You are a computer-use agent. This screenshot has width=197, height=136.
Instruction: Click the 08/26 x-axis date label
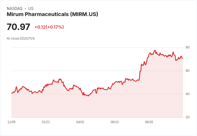pos(149,122)
